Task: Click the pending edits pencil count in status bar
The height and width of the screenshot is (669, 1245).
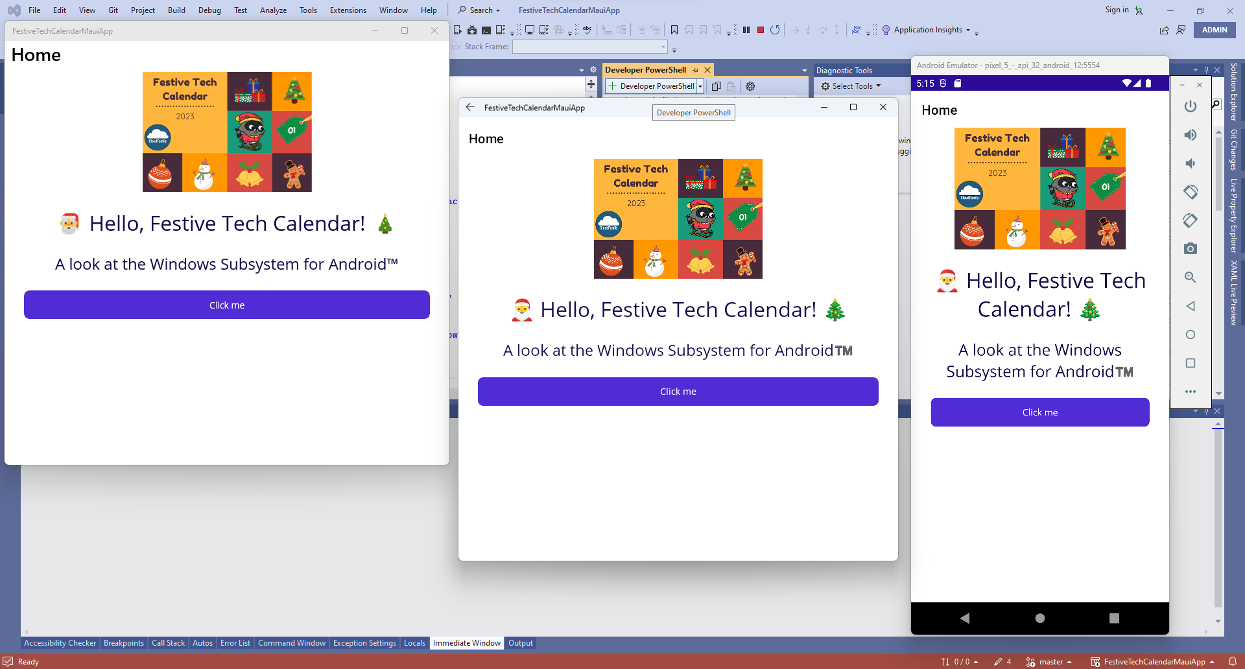Action: click(1002, 662)
